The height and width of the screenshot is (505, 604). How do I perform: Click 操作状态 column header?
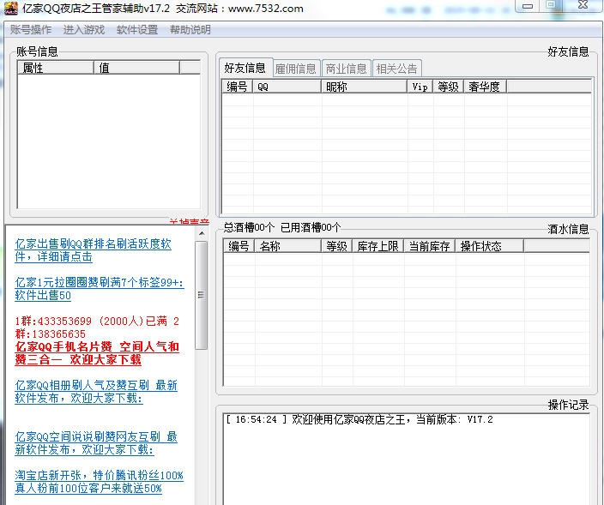(489, 246)
